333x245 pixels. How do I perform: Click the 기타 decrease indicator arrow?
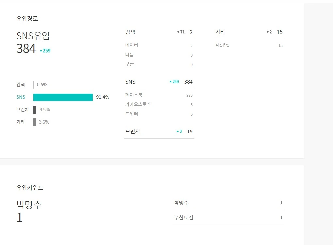(268, 32)
